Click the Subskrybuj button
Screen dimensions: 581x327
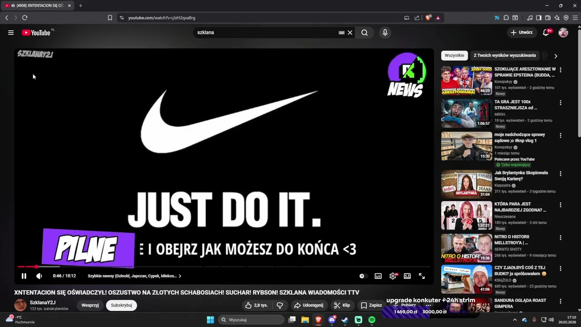(x=121, y=305)
